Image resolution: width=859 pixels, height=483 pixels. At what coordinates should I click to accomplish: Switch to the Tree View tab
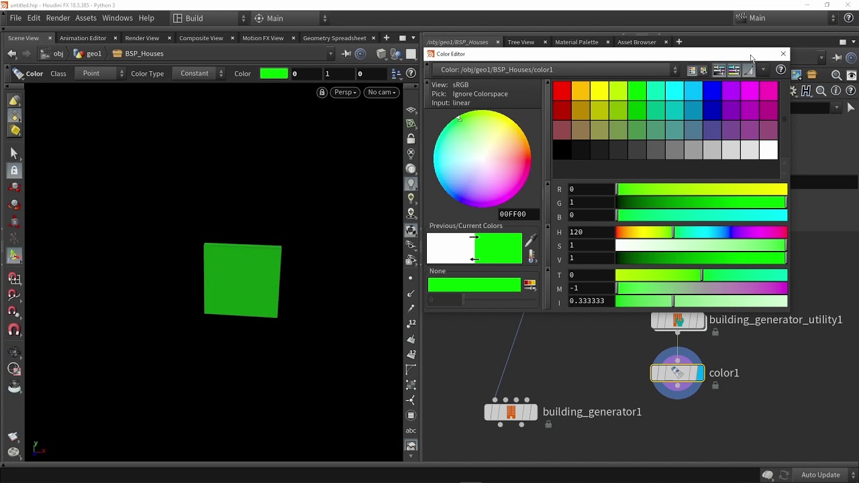pyautogui.click(x=521, y=42)
